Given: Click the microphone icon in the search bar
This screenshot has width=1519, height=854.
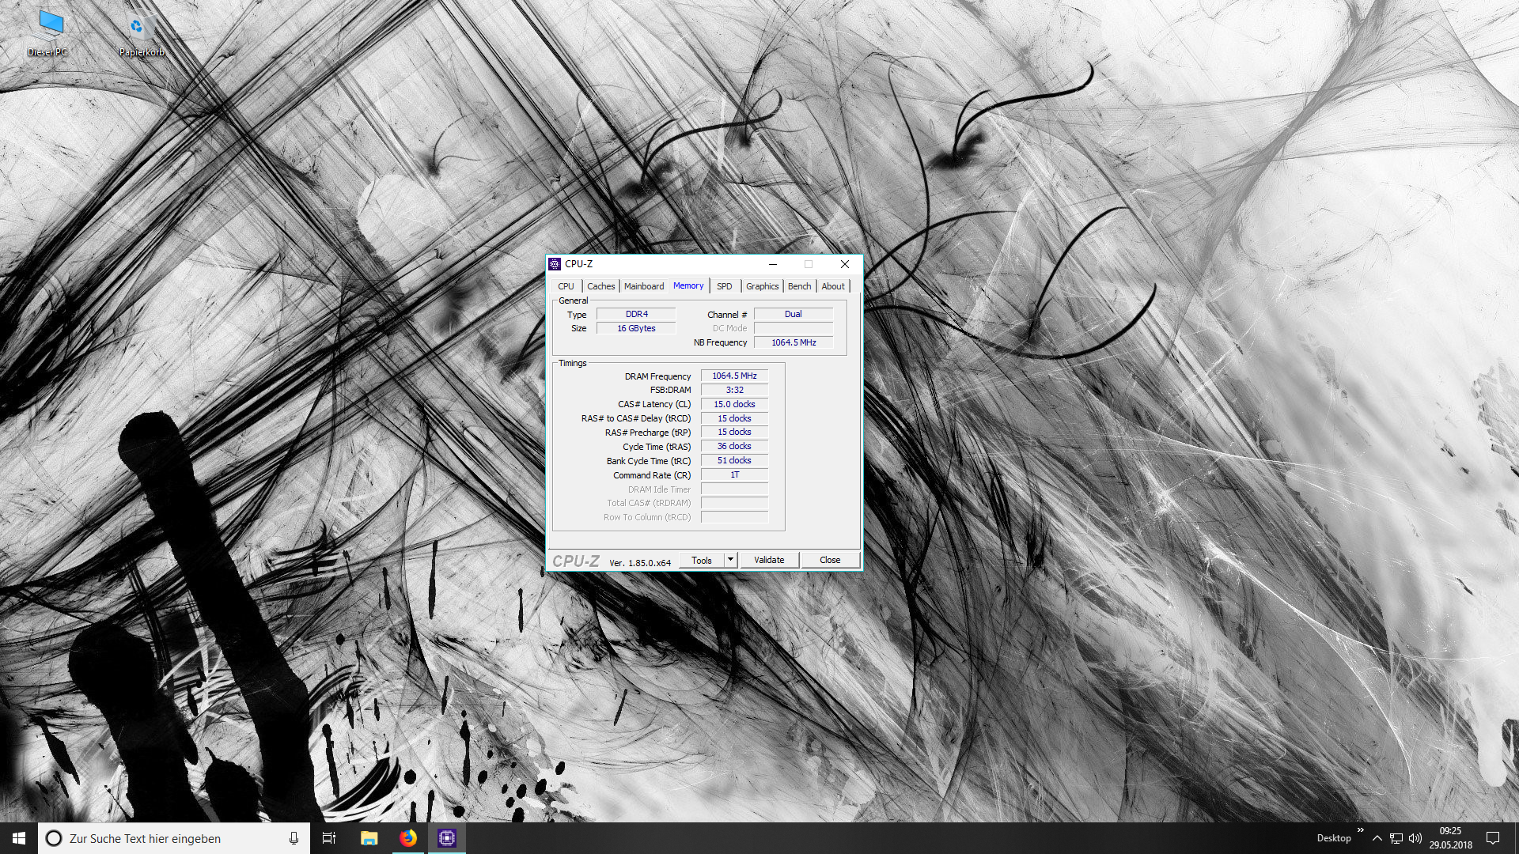Looking at the screenshot, I should 294,837.
